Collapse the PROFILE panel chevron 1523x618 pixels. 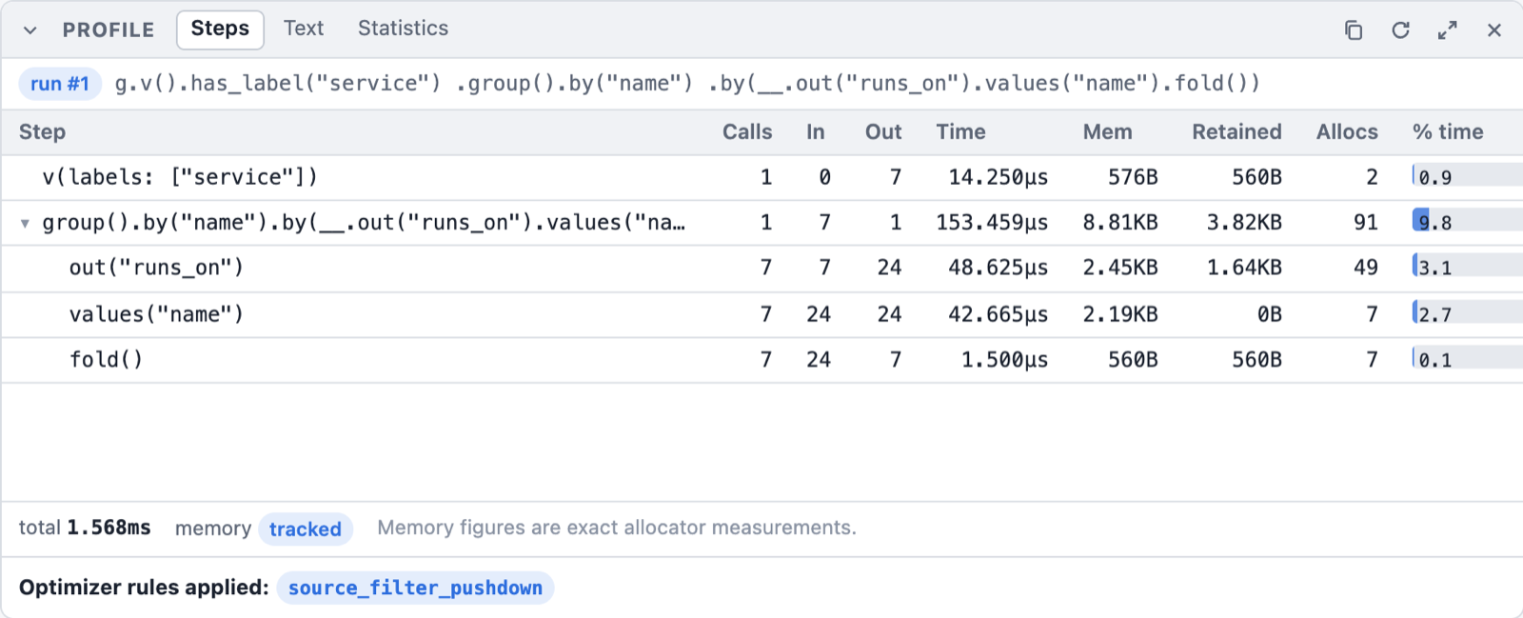30,30
